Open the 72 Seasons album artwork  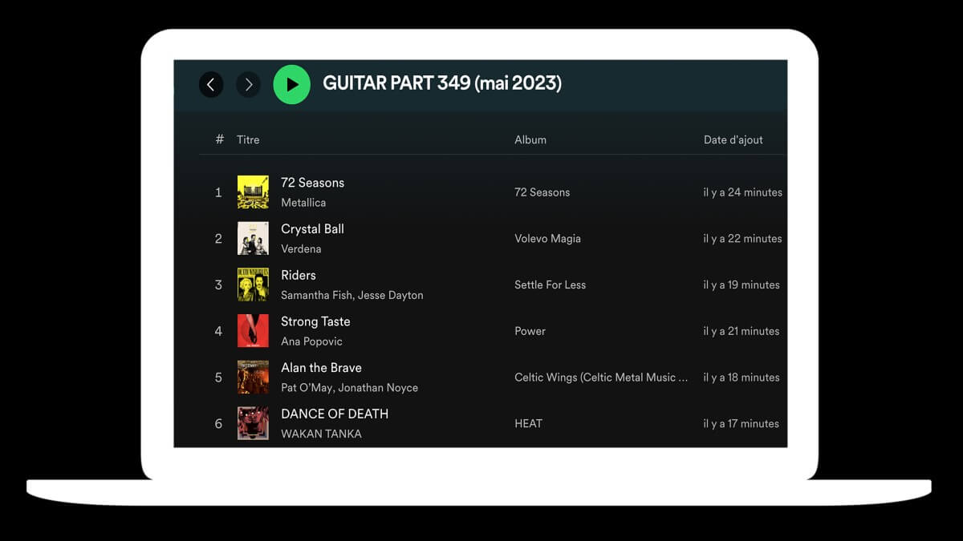pos(253,192)
